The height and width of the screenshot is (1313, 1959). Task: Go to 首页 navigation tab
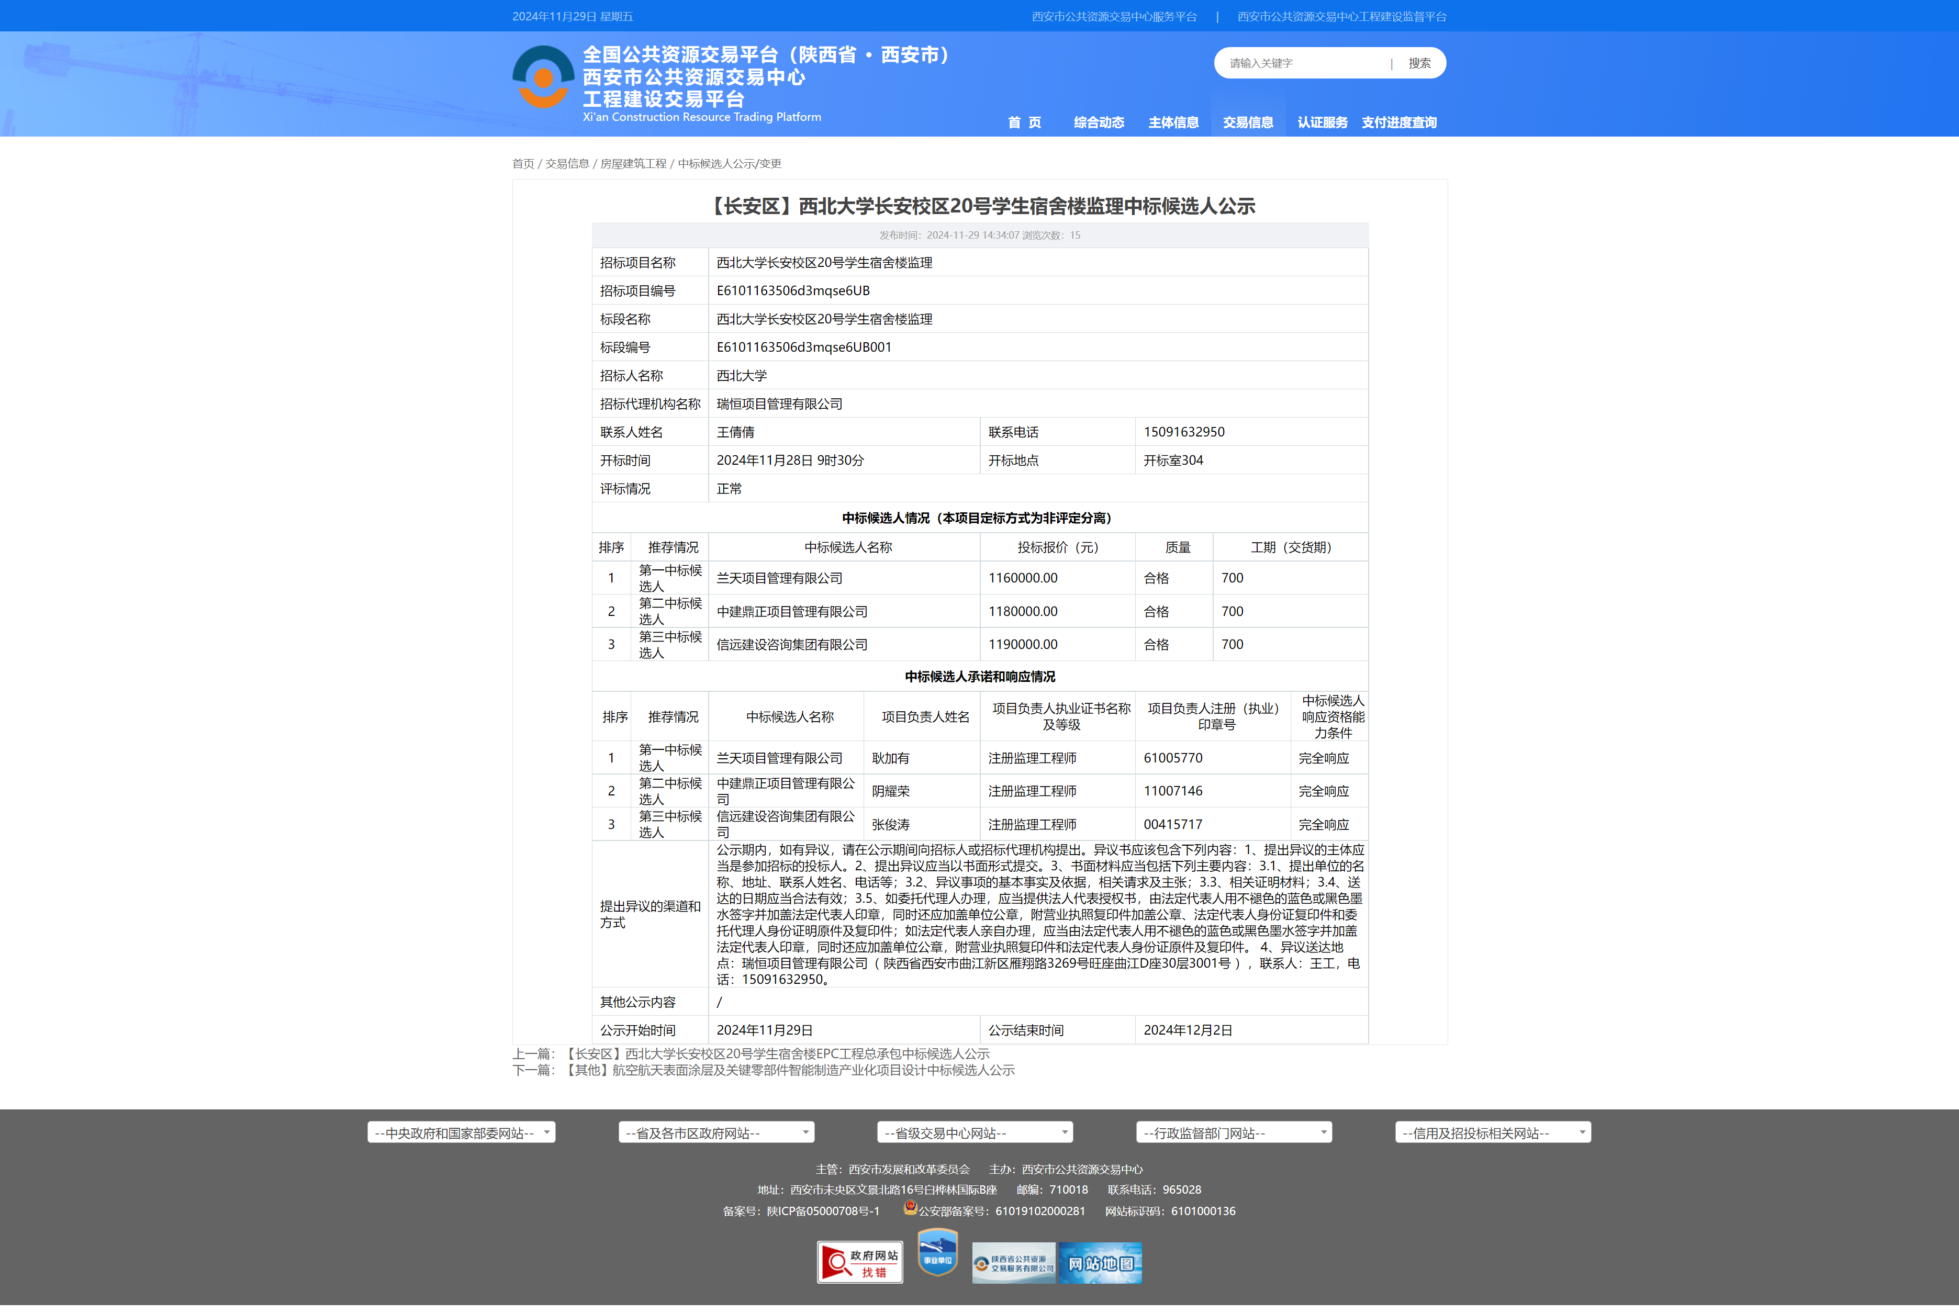(x=1024, y=122)
